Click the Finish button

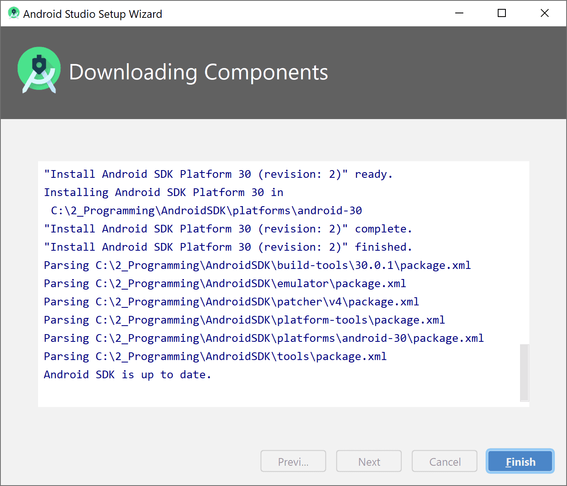pos(520,461)
